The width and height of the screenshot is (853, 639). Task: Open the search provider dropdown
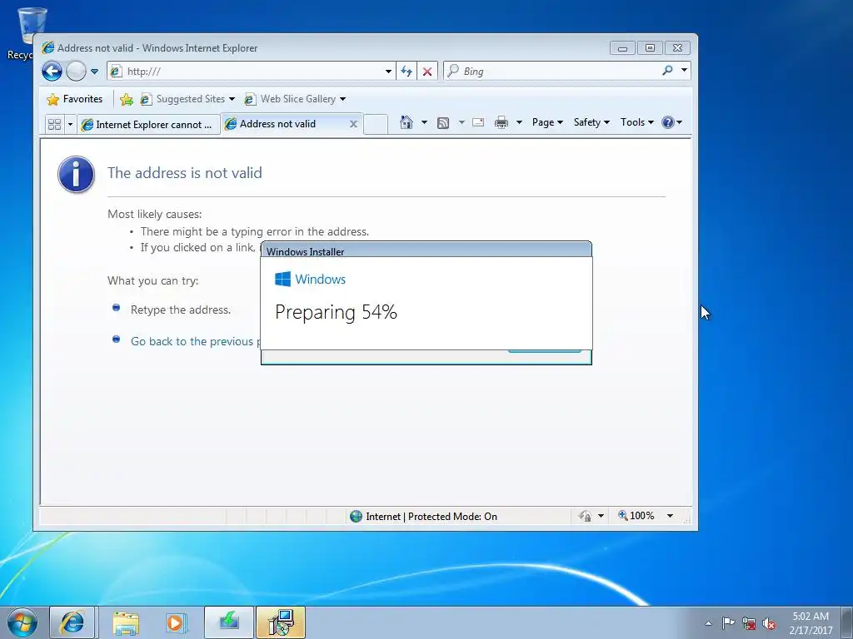(x=684, y=70)
